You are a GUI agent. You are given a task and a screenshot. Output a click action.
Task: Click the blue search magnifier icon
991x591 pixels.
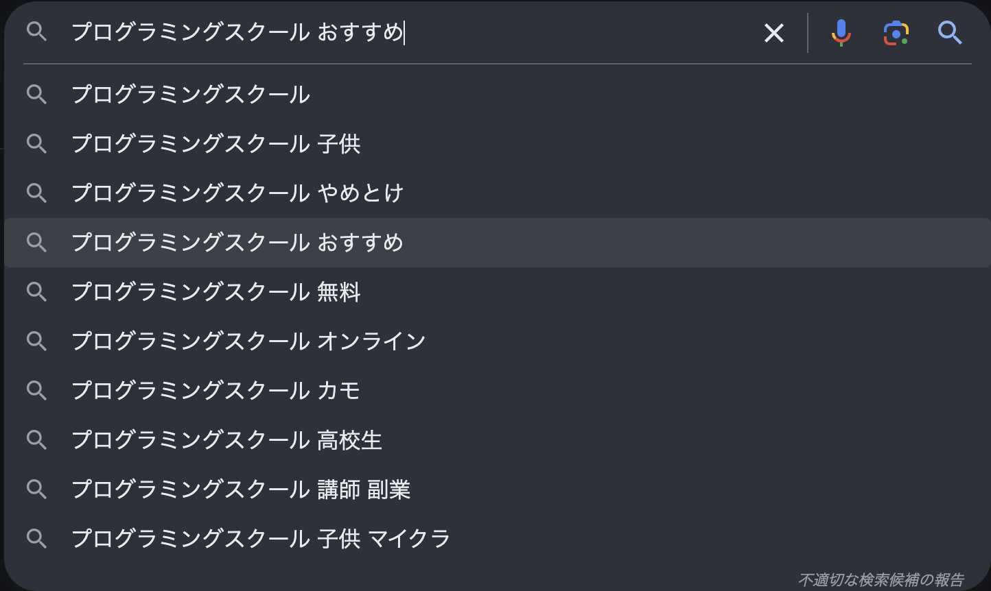click(x=950, y=32)
